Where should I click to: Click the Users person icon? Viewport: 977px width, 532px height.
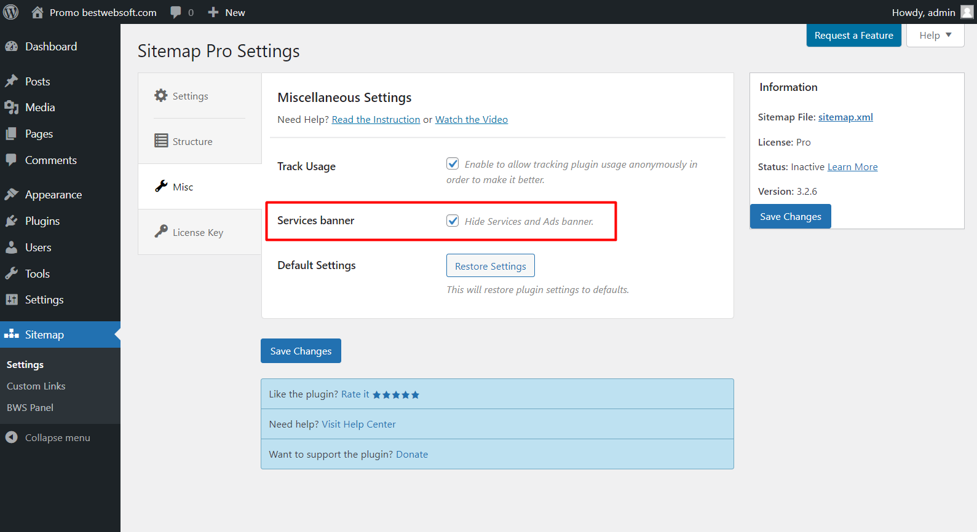(x=12, y=248)
